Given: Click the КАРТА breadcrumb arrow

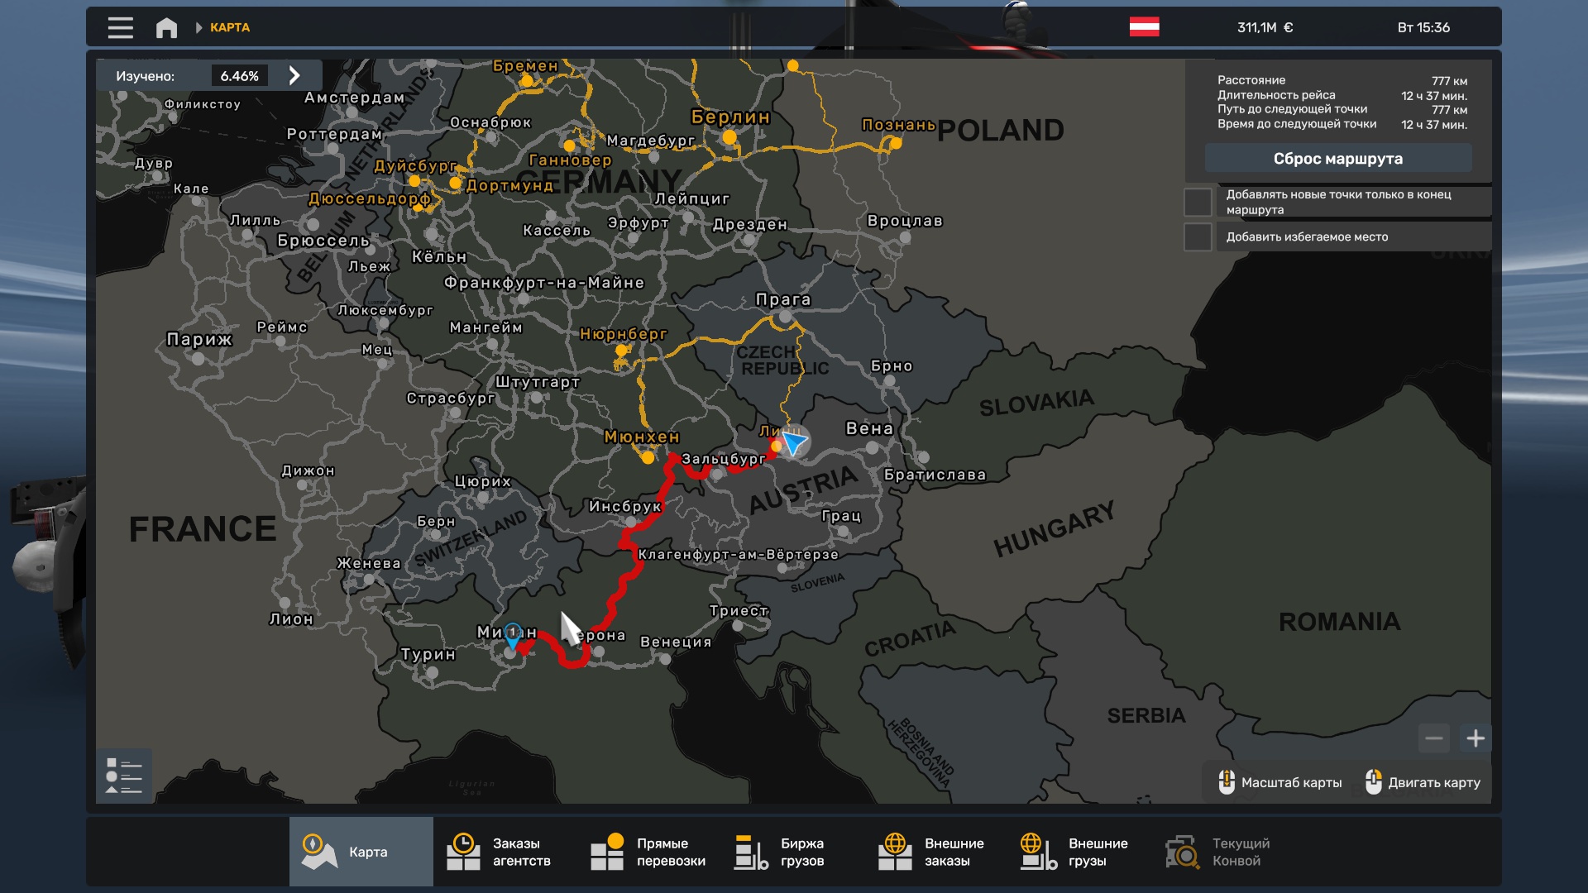Looking at the screenshot, I should tap(199, 27).
